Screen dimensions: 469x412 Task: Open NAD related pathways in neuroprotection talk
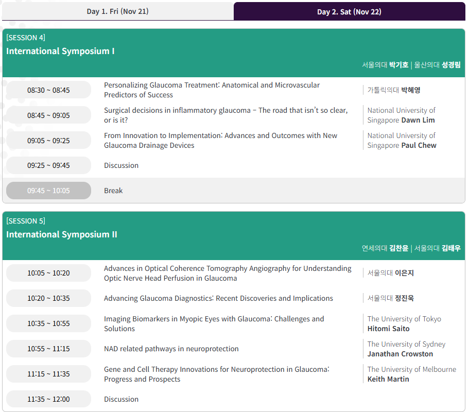(171, 349)
